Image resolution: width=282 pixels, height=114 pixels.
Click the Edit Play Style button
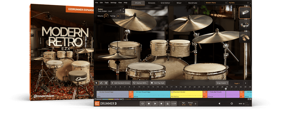158,83
